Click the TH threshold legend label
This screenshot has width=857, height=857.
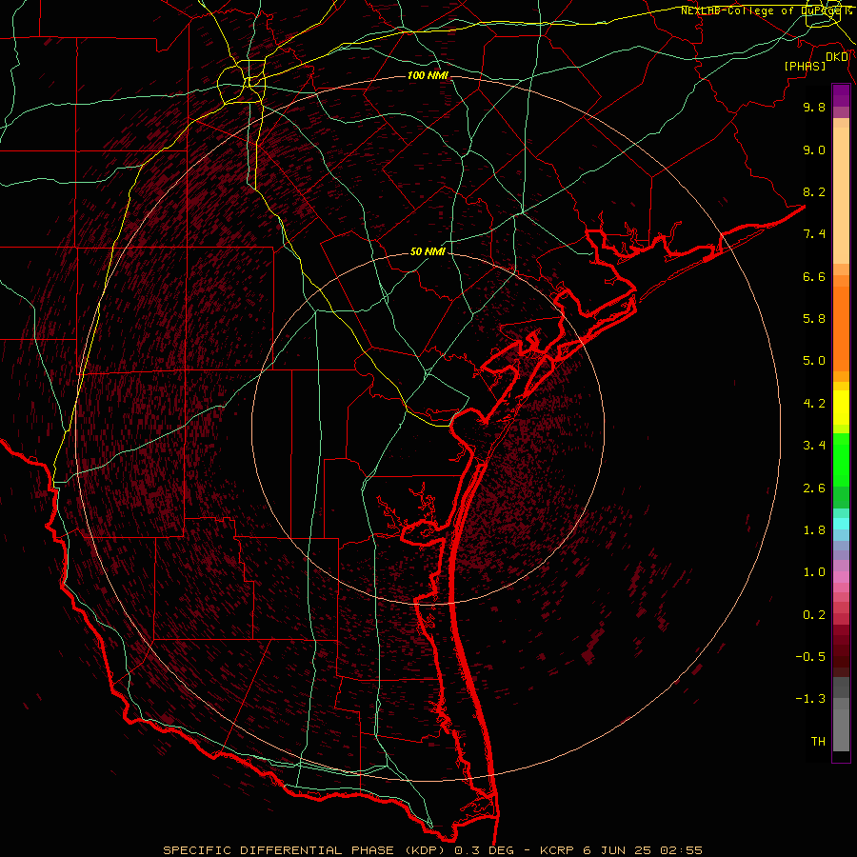pos(818,742)
